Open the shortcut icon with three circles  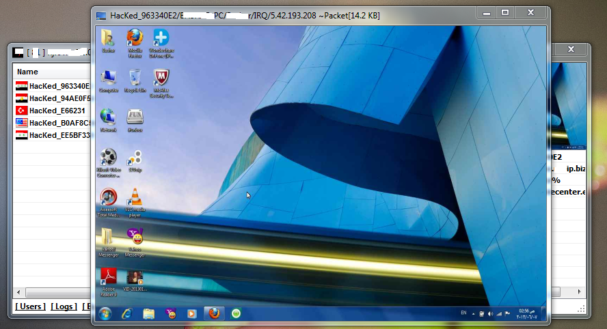135,161
